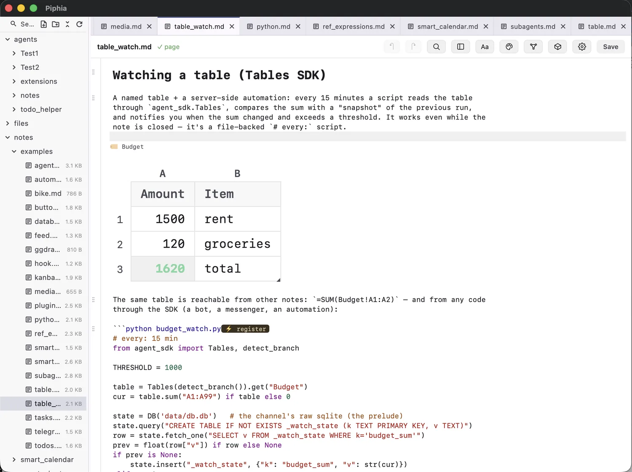632x472 pixels.
Task: Refresh the file tree
Action: click(79, 24)
